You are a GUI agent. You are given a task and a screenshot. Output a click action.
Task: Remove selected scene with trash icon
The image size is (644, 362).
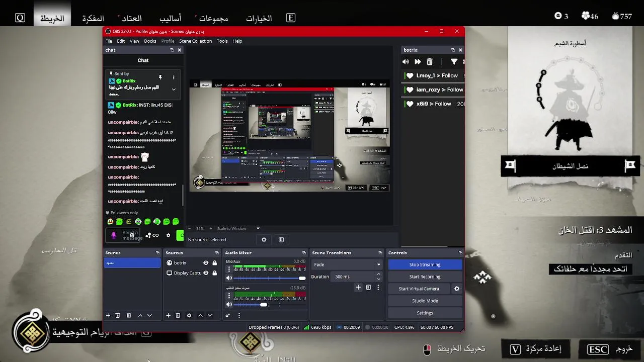click(x=118, y=315)
